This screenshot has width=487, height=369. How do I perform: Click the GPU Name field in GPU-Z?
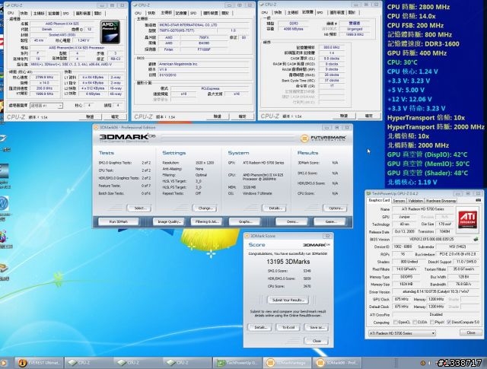(x=423, y=209)
